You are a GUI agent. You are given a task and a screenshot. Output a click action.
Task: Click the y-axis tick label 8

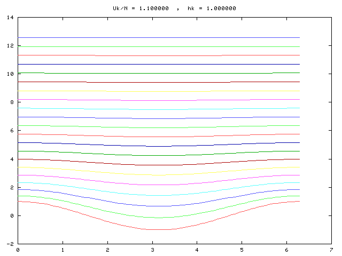coord(12,102)
